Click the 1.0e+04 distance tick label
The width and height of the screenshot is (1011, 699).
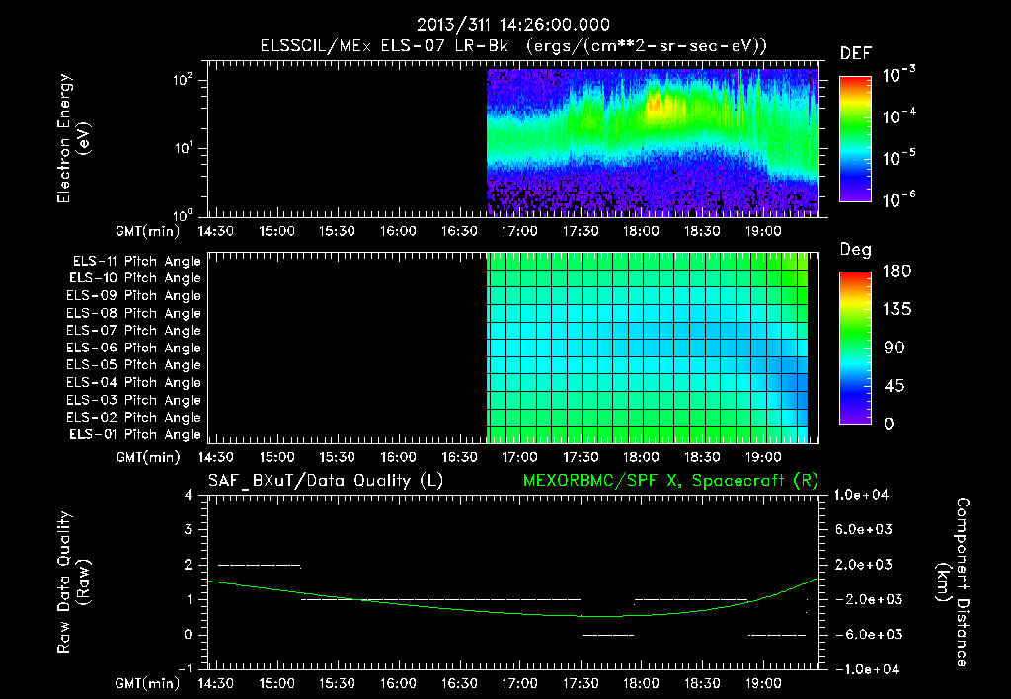862,496
